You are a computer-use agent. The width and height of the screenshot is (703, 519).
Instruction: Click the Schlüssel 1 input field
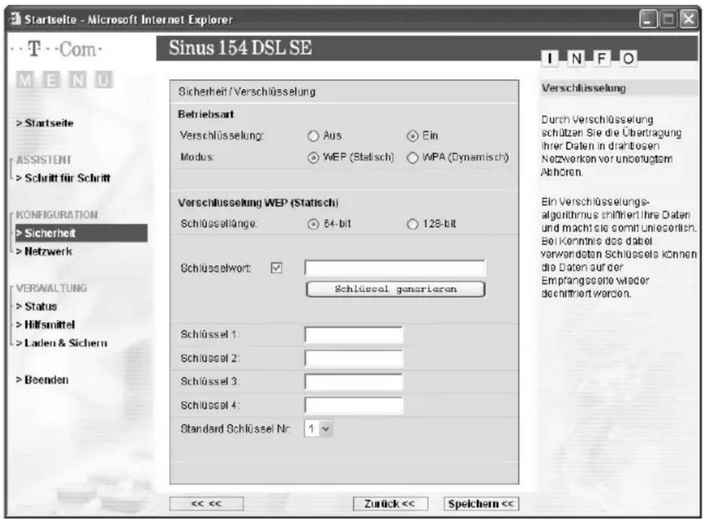(354, 335)
